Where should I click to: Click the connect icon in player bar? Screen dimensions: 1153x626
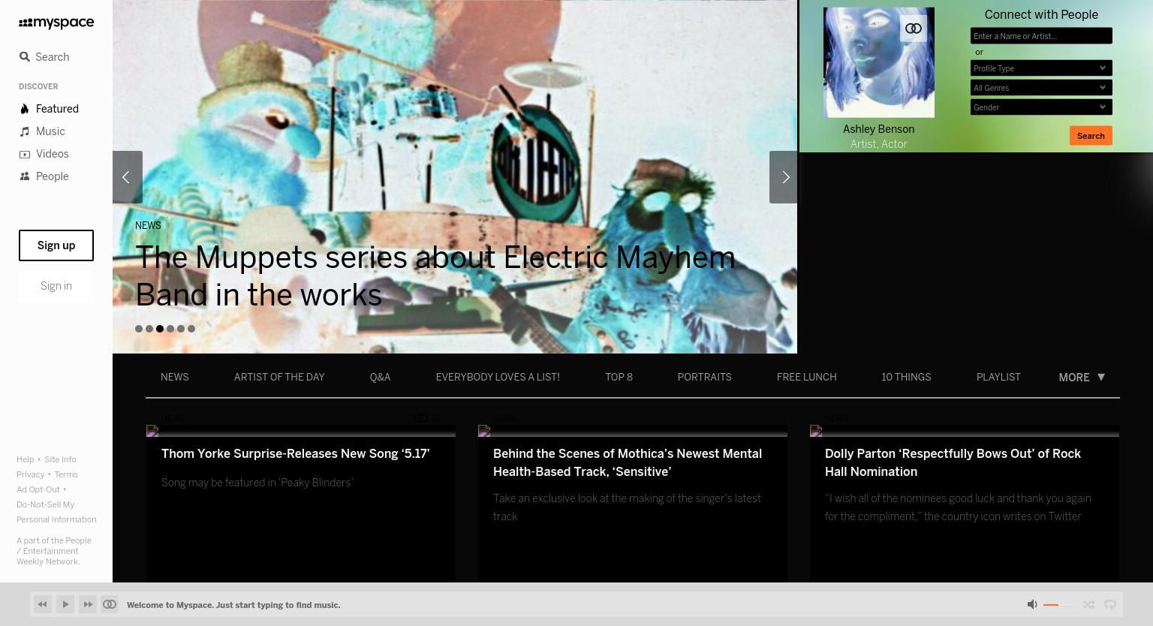110,604
